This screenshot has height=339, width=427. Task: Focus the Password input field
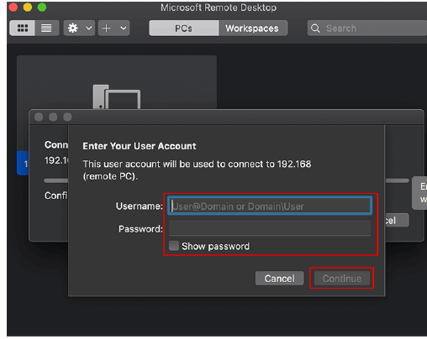[270, 228]
